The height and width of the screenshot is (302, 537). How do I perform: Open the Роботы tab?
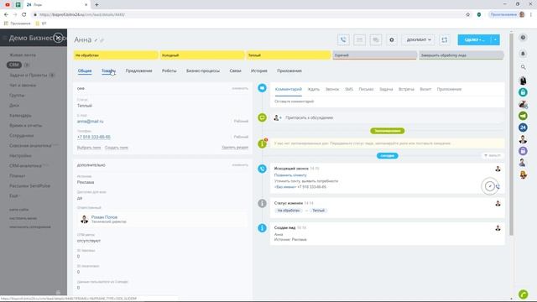pyautogui.click(x=169, y=70)
